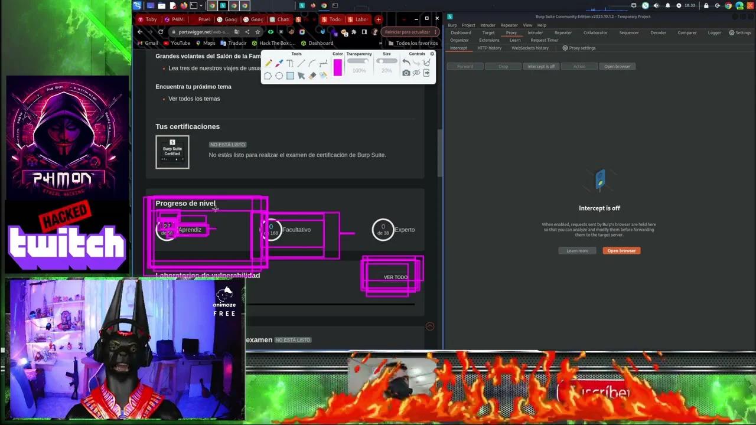Click the undo arrow in Controls
Viewport: 756px width, 425px height.
[x=406, y=62]
